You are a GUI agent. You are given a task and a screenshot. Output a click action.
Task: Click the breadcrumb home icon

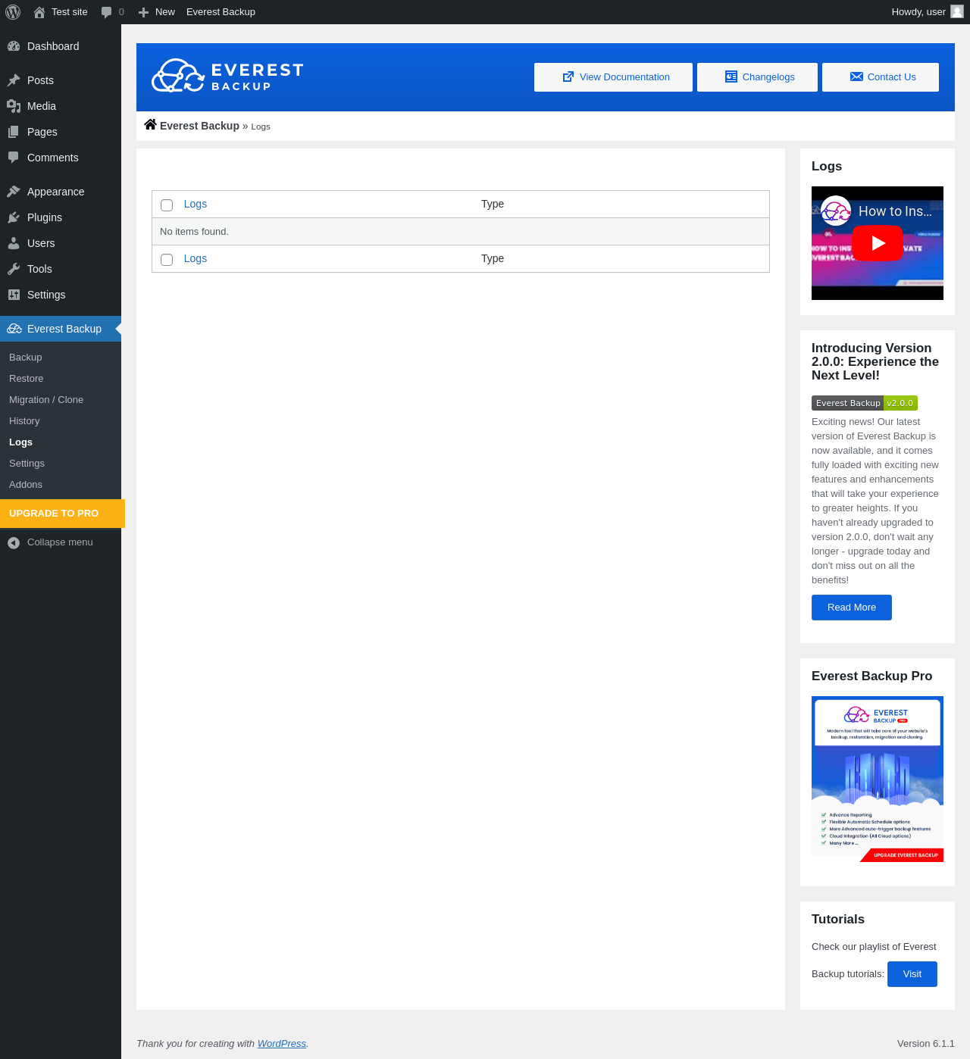tap(150, 125)
